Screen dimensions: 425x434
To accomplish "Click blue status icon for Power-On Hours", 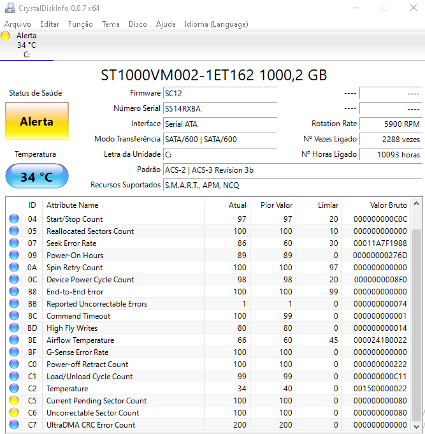I will [x=14, y=255].
